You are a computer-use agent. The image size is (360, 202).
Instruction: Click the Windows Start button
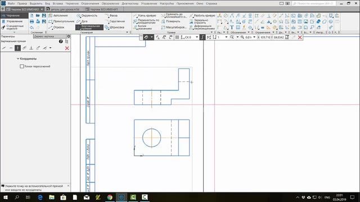click(x=5, y=197)
